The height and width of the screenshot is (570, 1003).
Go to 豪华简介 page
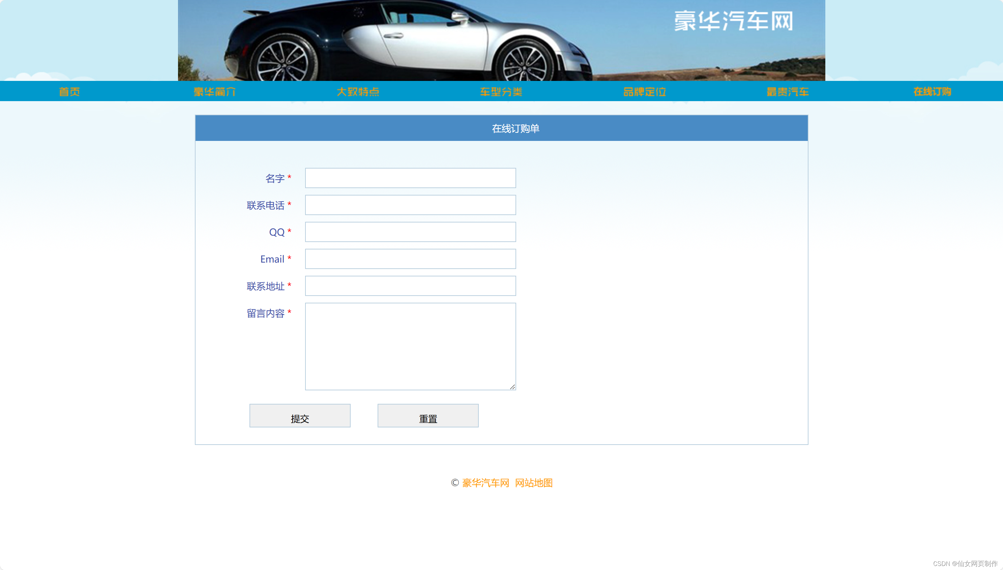[214, 92]
